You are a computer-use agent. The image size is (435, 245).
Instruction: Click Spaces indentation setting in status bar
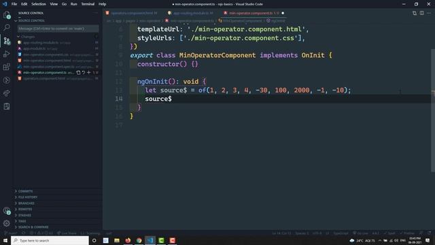302,233
